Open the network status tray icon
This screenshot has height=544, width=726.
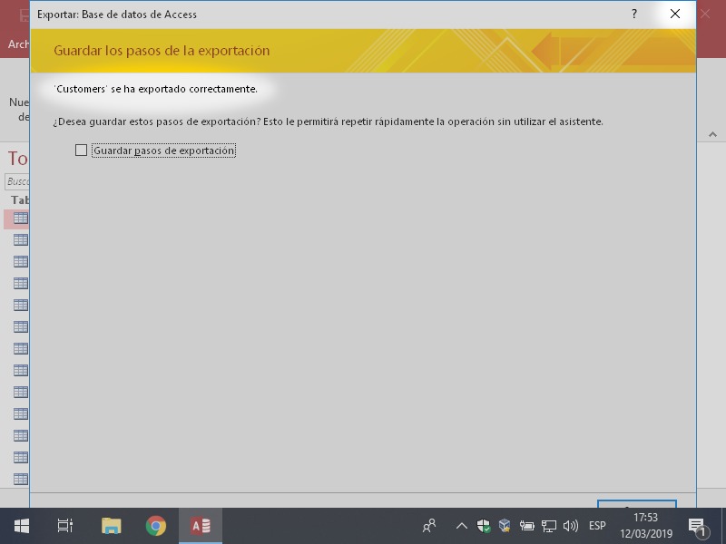pyautogui.click(x=548, y=526)
